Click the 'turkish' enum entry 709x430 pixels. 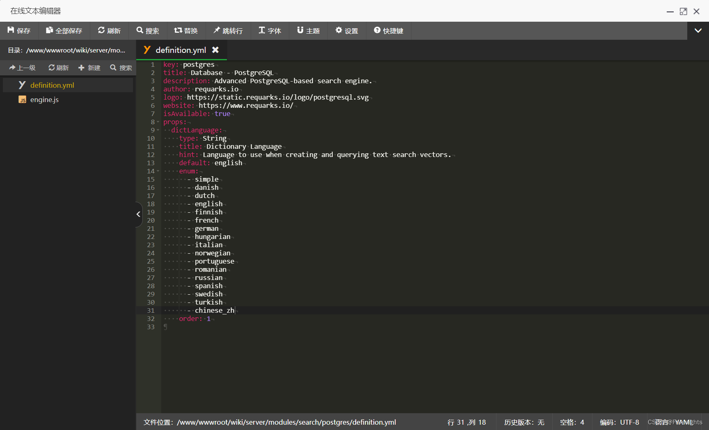(x=208, y=302)
